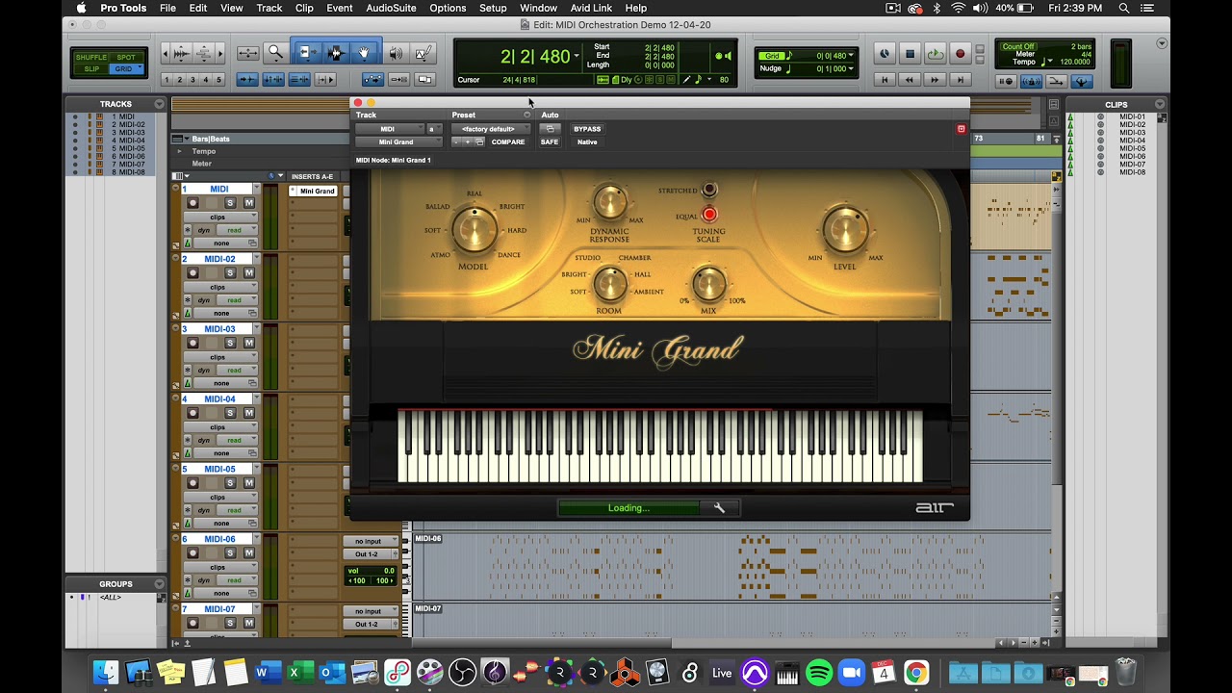Click the Rewind transport button
1232x693 pixels.
coord(910,80)
